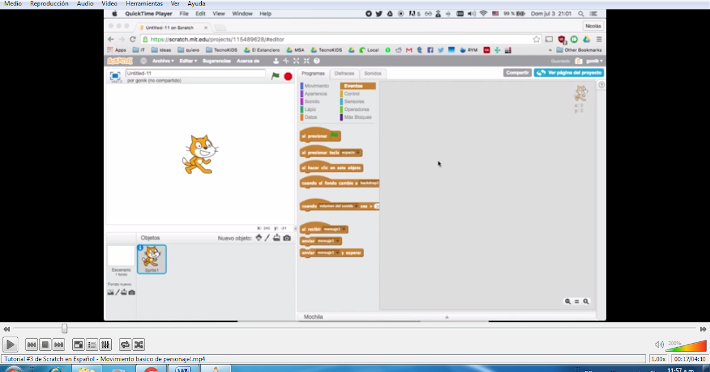Viewport: 710px width, 372px height.
Task: Open the Reproducción menu
Action: tap(49, 3)
